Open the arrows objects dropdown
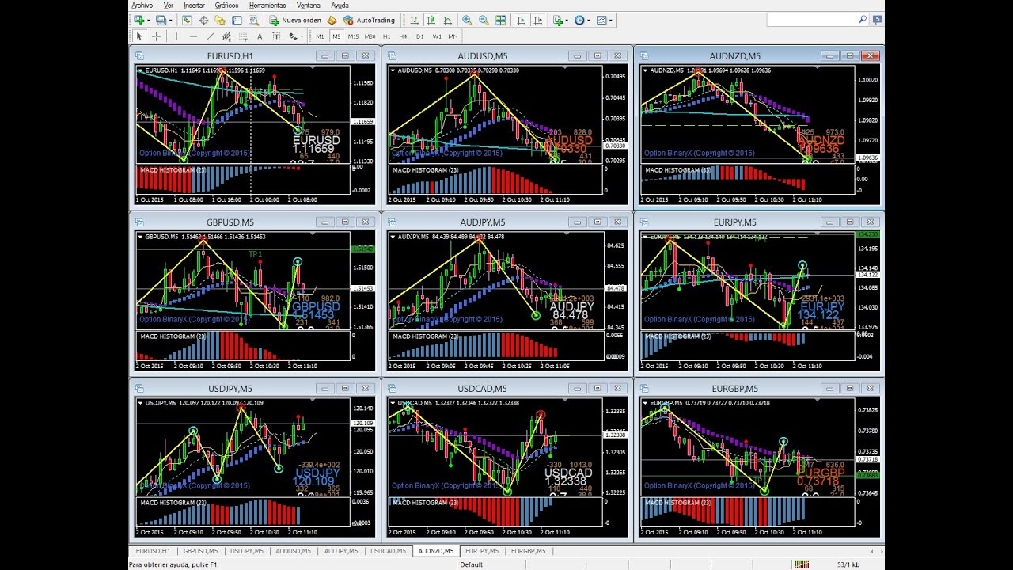 point(296,36)
